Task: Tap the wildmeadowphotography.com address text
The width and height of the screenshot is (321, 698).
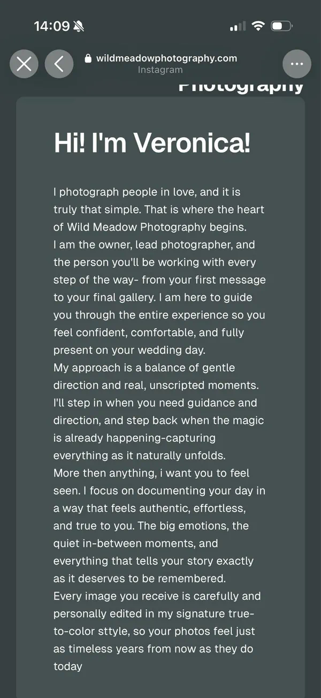Action: (x=166, y=58)
